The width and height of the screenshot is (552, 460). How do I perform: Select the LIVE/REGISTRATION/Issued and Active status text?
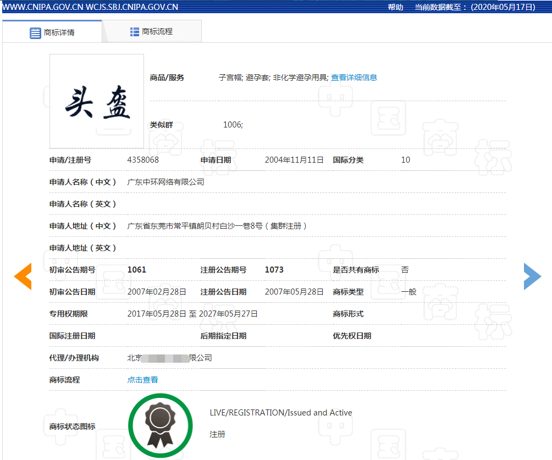pyautogui.click(x=281, y=413)
